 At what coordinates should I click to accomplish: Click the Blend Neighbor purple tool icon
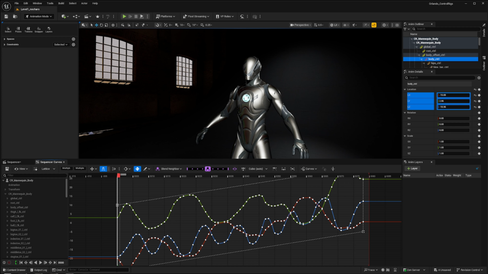158,169
